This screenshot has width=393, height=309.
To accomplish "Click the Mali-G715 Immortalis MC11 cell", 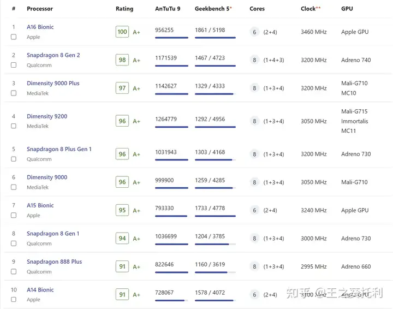I will (354, 121).
